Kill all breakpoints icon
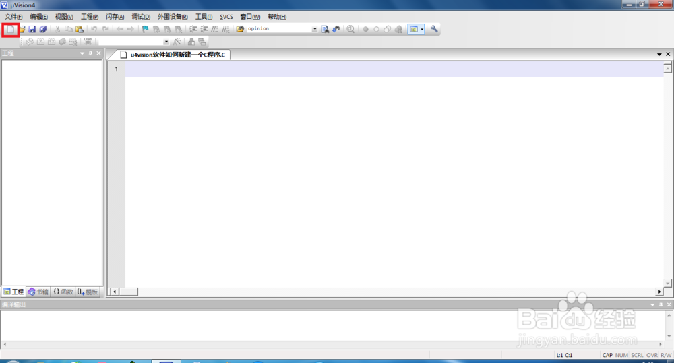Image resolution: width=674 pixels, height=363 pixels. (x=398, y=29)
